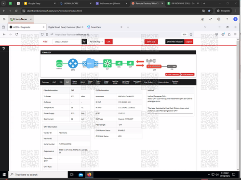241x180 pixels.
Task: Click the green OLT node icon
Action: [107, 63]
